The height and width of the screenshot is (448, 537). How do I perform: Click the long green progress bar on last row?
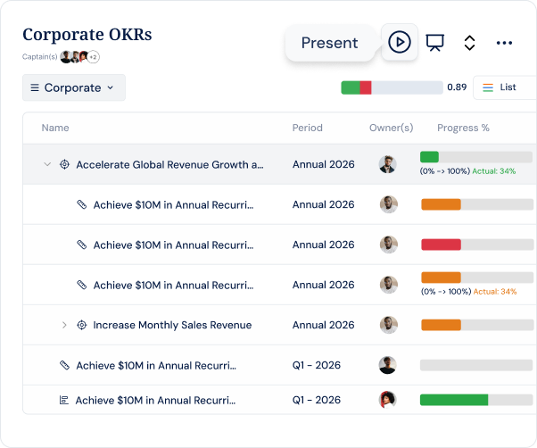tap(476, 400)
